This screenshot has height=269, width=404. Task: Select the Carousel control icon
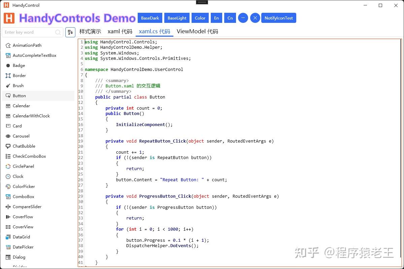pos(8,136)
